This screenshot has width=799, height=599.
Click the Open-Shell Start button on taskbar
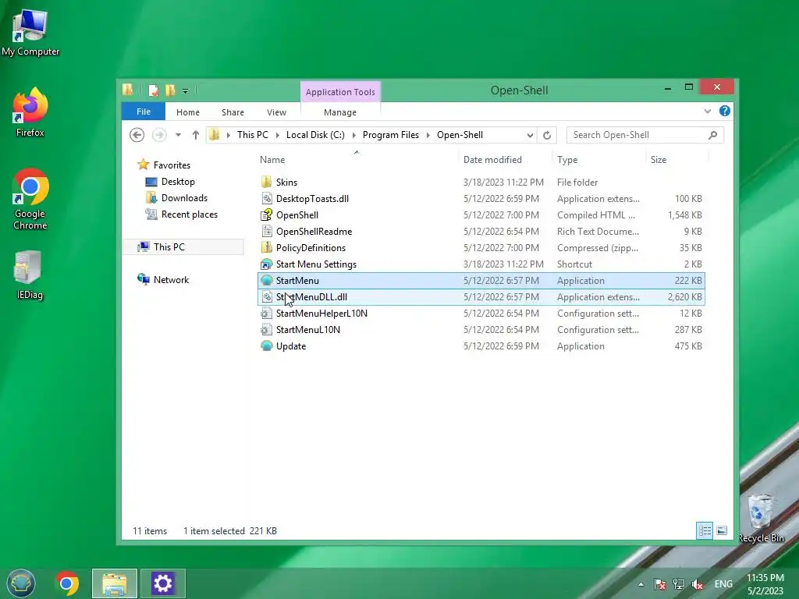(21, 583)
